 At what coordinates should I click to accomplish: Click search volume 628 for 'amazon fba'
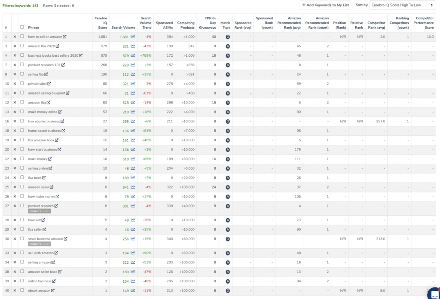125,102
